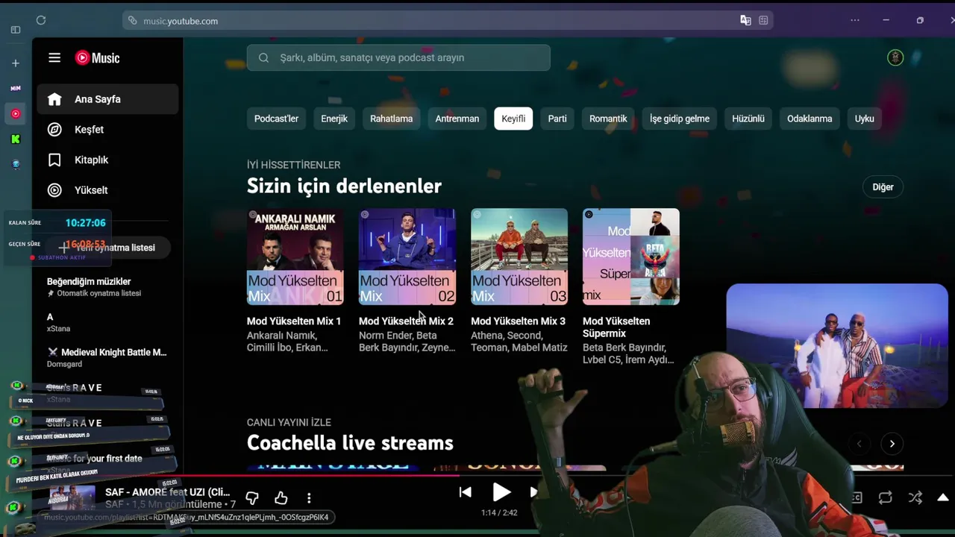The height and width of the screenshot is (537, 955).
Task: Click the song progress bar
Action: click(x=477, y=474)
